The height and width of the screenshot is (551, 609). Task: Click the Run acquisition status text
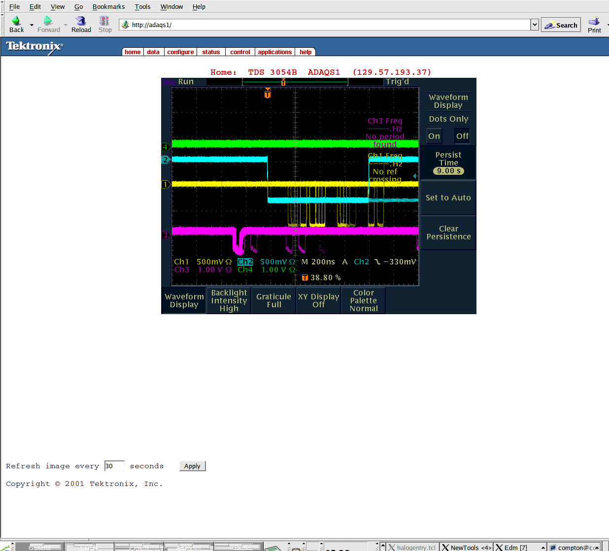pos(186,82)
